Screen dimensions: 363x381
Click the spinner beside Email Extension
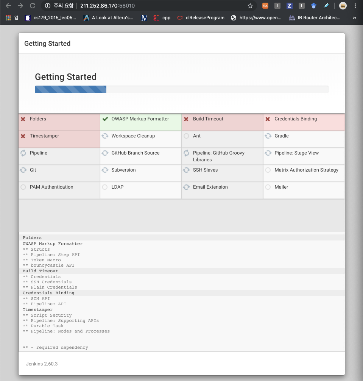(x=186, y=187)
